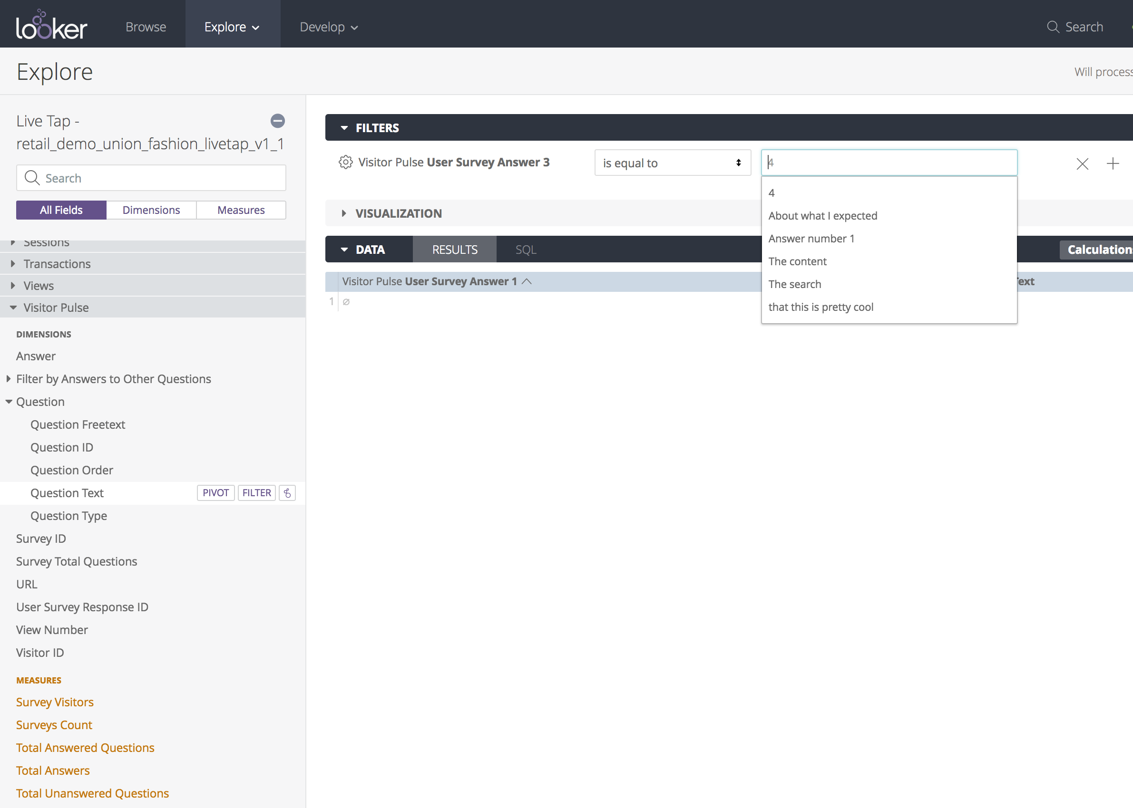
Task: Sort by User Survey Answer 1 ascending arrow
Action: [527, 281]
